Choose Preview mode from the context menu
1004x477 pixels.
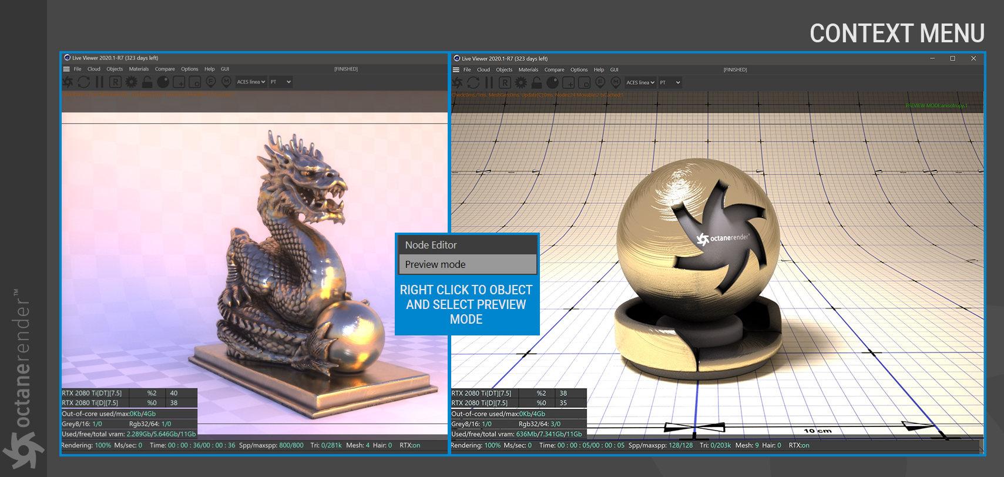pyautogui.click(x=467, y=264)
